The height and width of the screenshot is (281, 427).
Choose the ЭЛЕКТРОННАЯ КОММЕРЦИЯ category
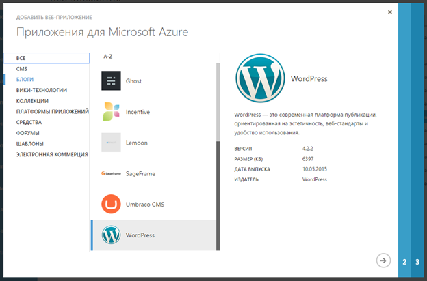pyautogui.click(x=52, y=154)
